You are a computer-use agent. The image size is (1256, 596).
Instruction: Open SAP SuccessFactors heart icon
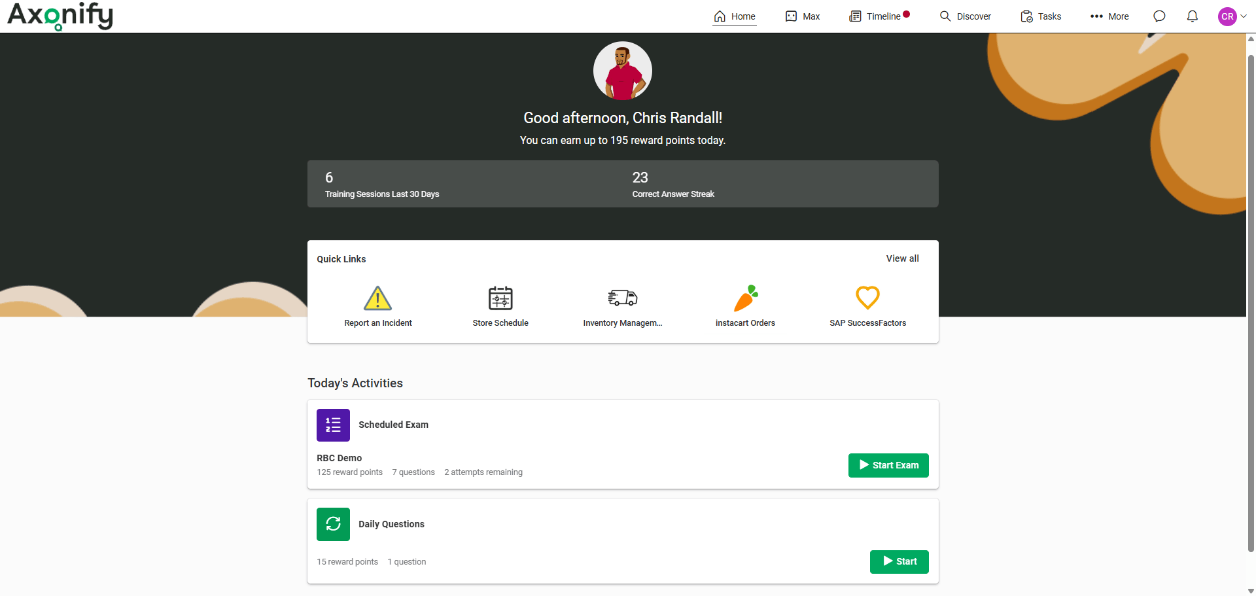(867, 298)
